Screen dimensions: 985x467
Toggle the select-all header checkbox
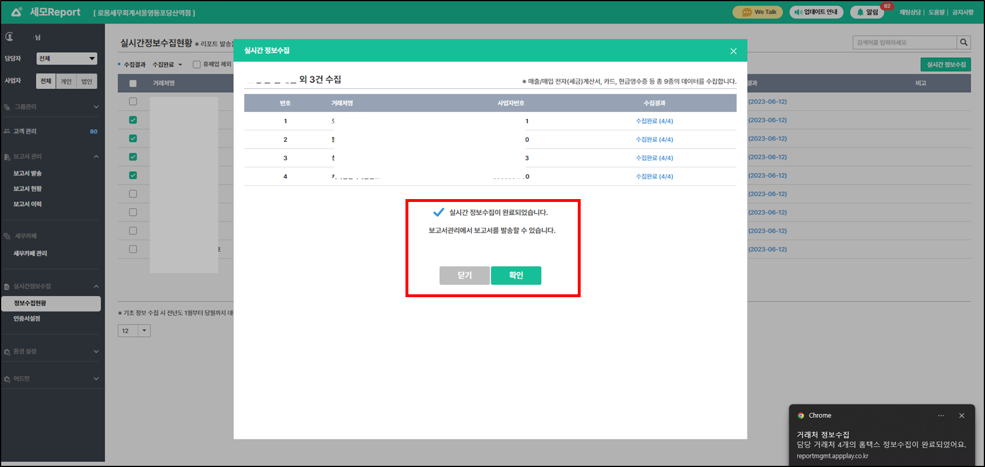(133, 83)
